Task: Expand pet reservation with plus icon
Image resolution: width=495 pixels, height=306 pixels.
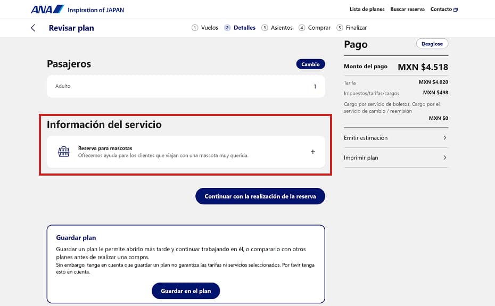Action: (x=312, y=152)
